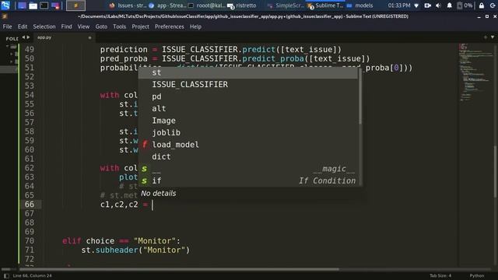Launch the terminal from the panel

(x=44, y=5)
